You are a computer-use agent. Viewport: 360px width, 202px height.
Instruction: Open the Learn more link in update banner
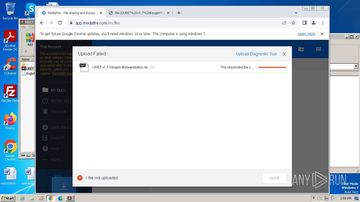306,34
